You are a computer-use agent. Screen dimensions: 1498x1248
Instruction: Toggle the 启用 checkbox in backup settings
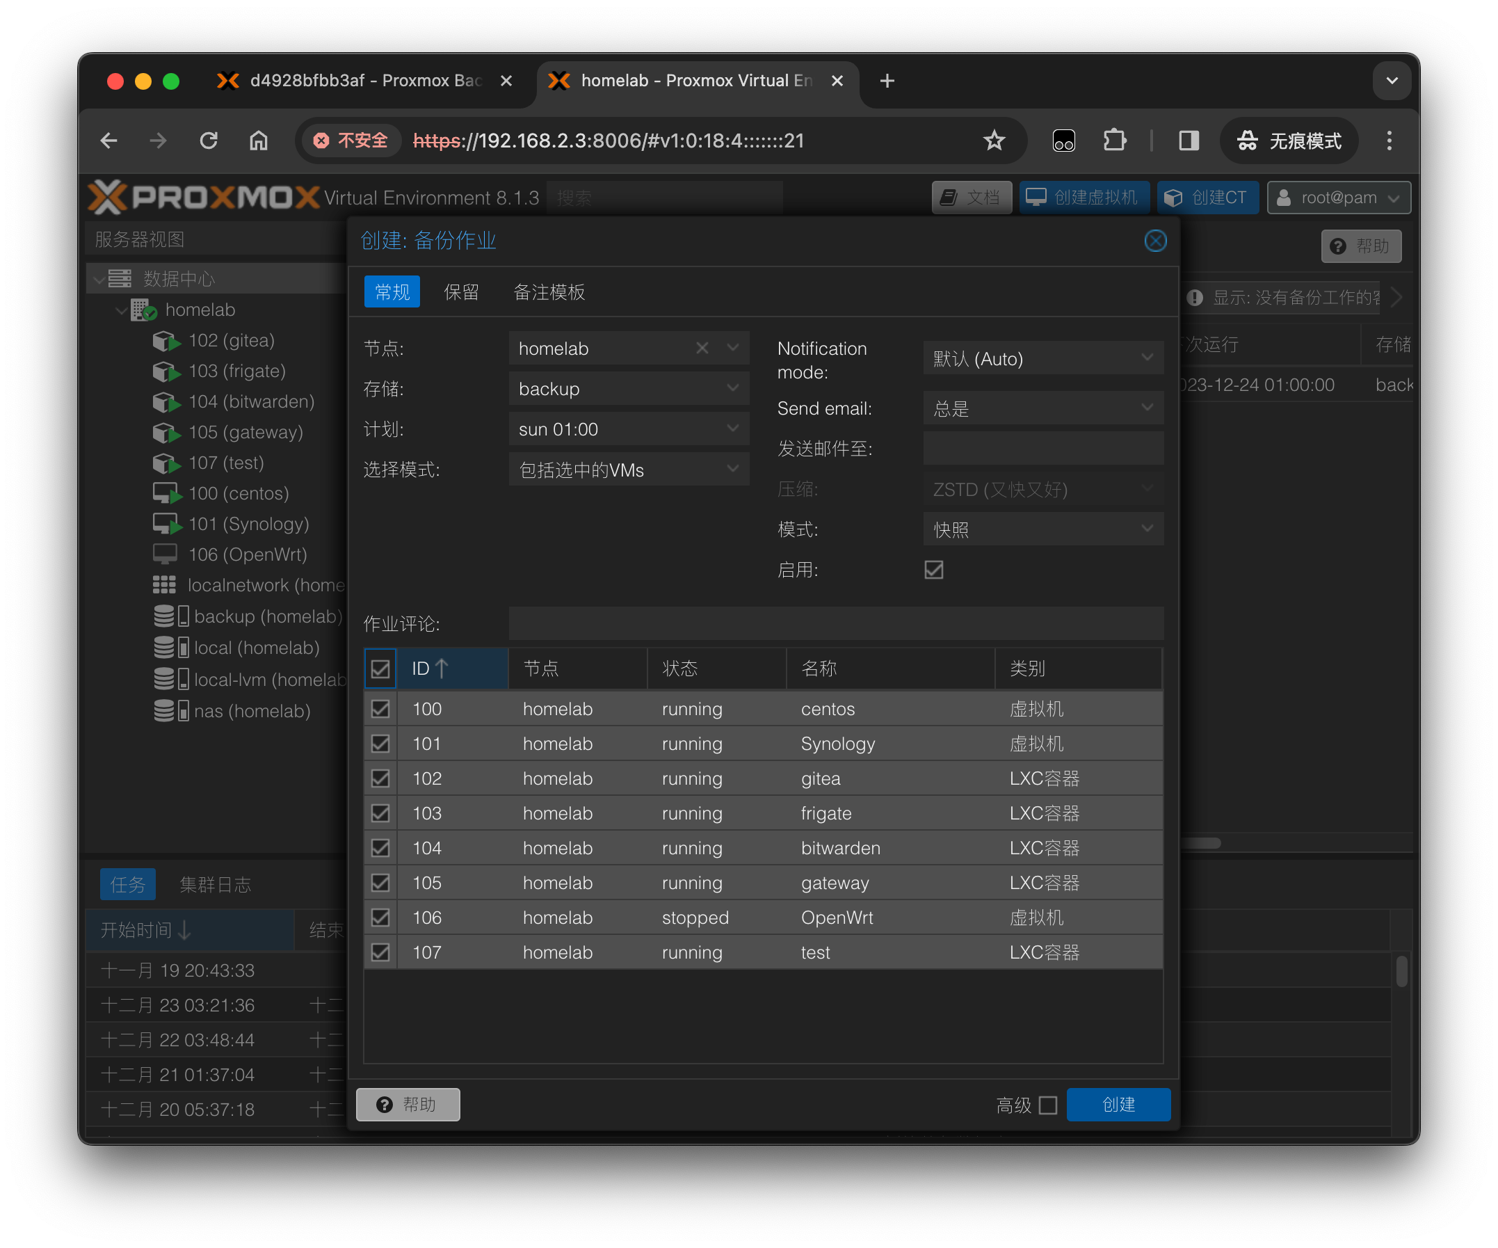point(933,570)
